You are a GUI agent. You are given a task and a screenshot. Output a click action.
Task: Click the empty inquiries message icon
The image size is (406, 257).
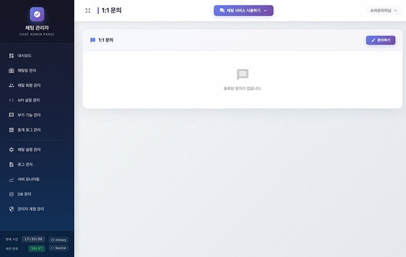(x=243, y=75)
